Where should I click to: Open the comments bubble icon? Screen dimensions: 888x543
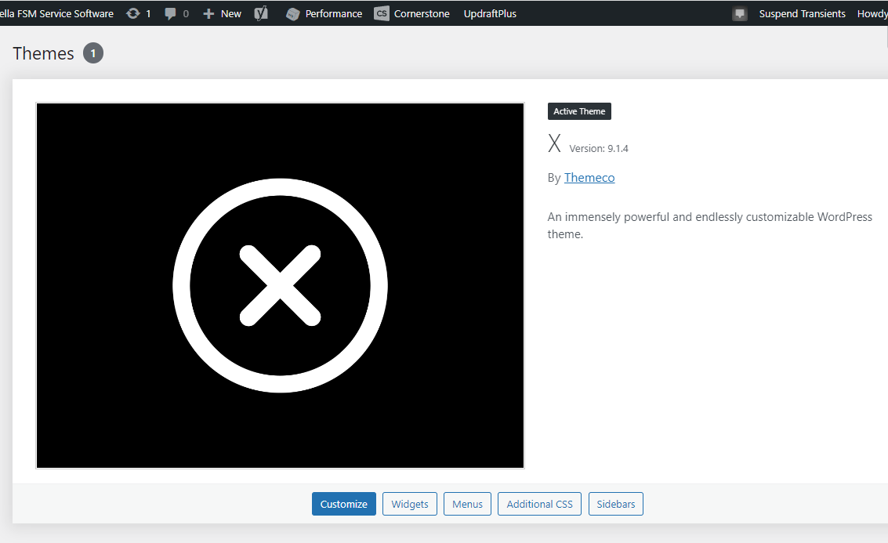pos(170,13)
